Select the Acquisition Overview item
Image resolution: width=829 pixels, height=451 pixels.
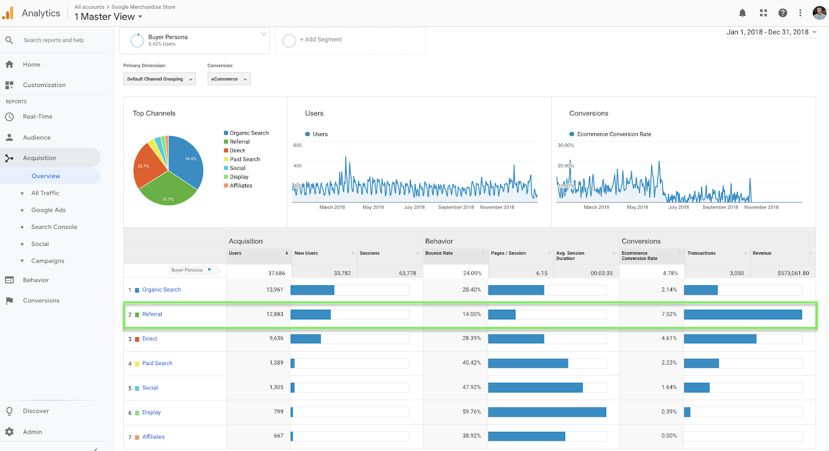click(46, 176)
